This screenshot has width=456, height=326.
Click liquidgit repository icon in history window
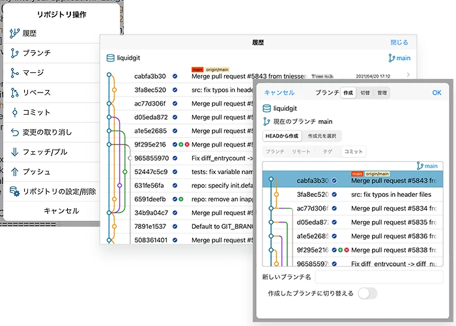(x=111, y=58)
